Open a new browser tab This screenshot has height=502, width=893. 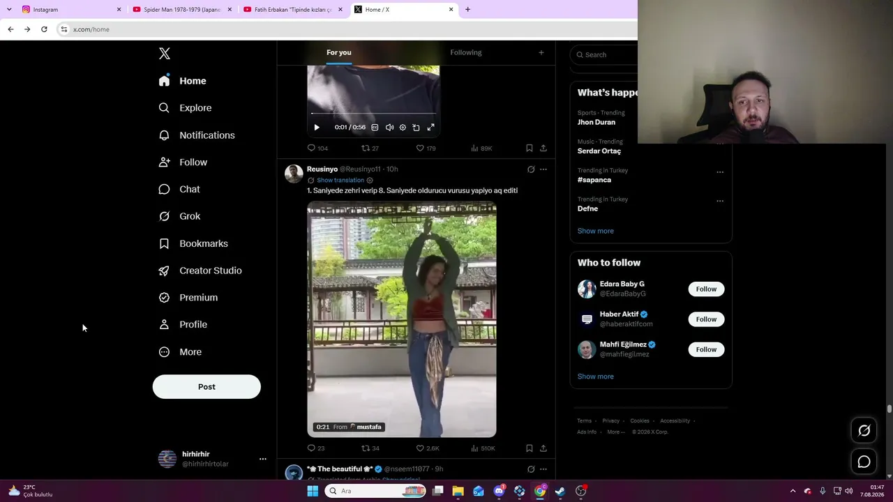coord(467,10)
